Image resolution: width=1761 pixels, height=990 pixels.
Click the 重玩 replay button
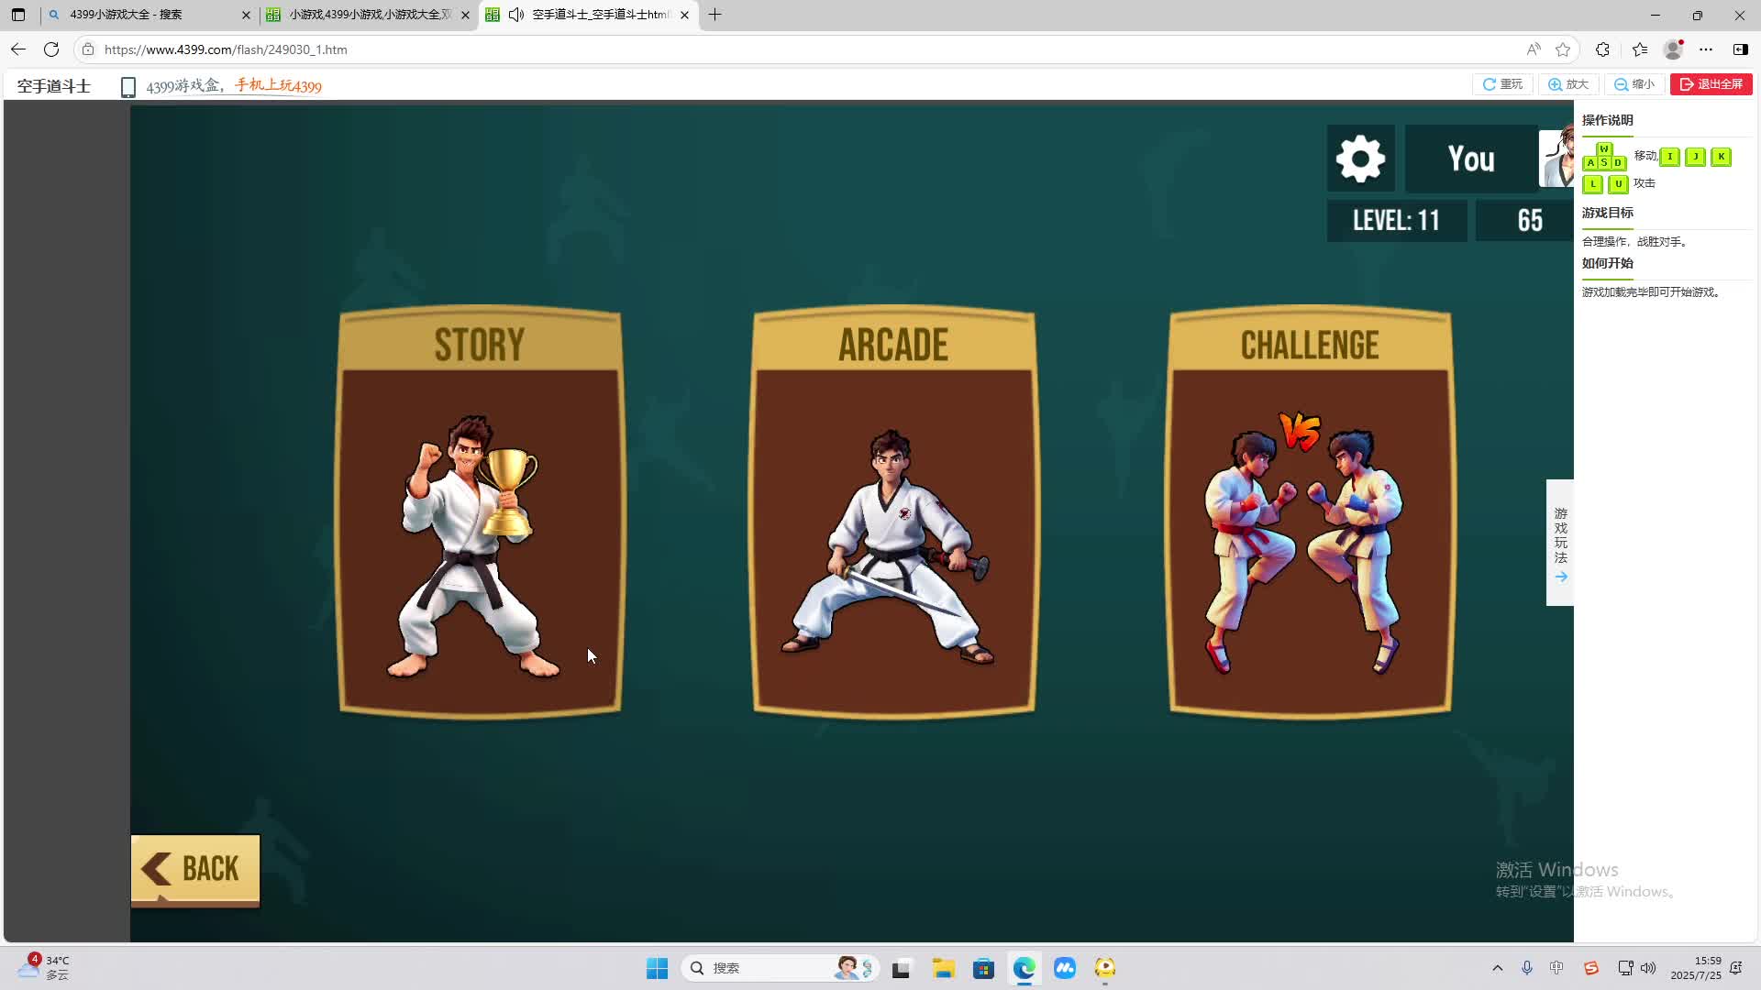coord(1502,84)
